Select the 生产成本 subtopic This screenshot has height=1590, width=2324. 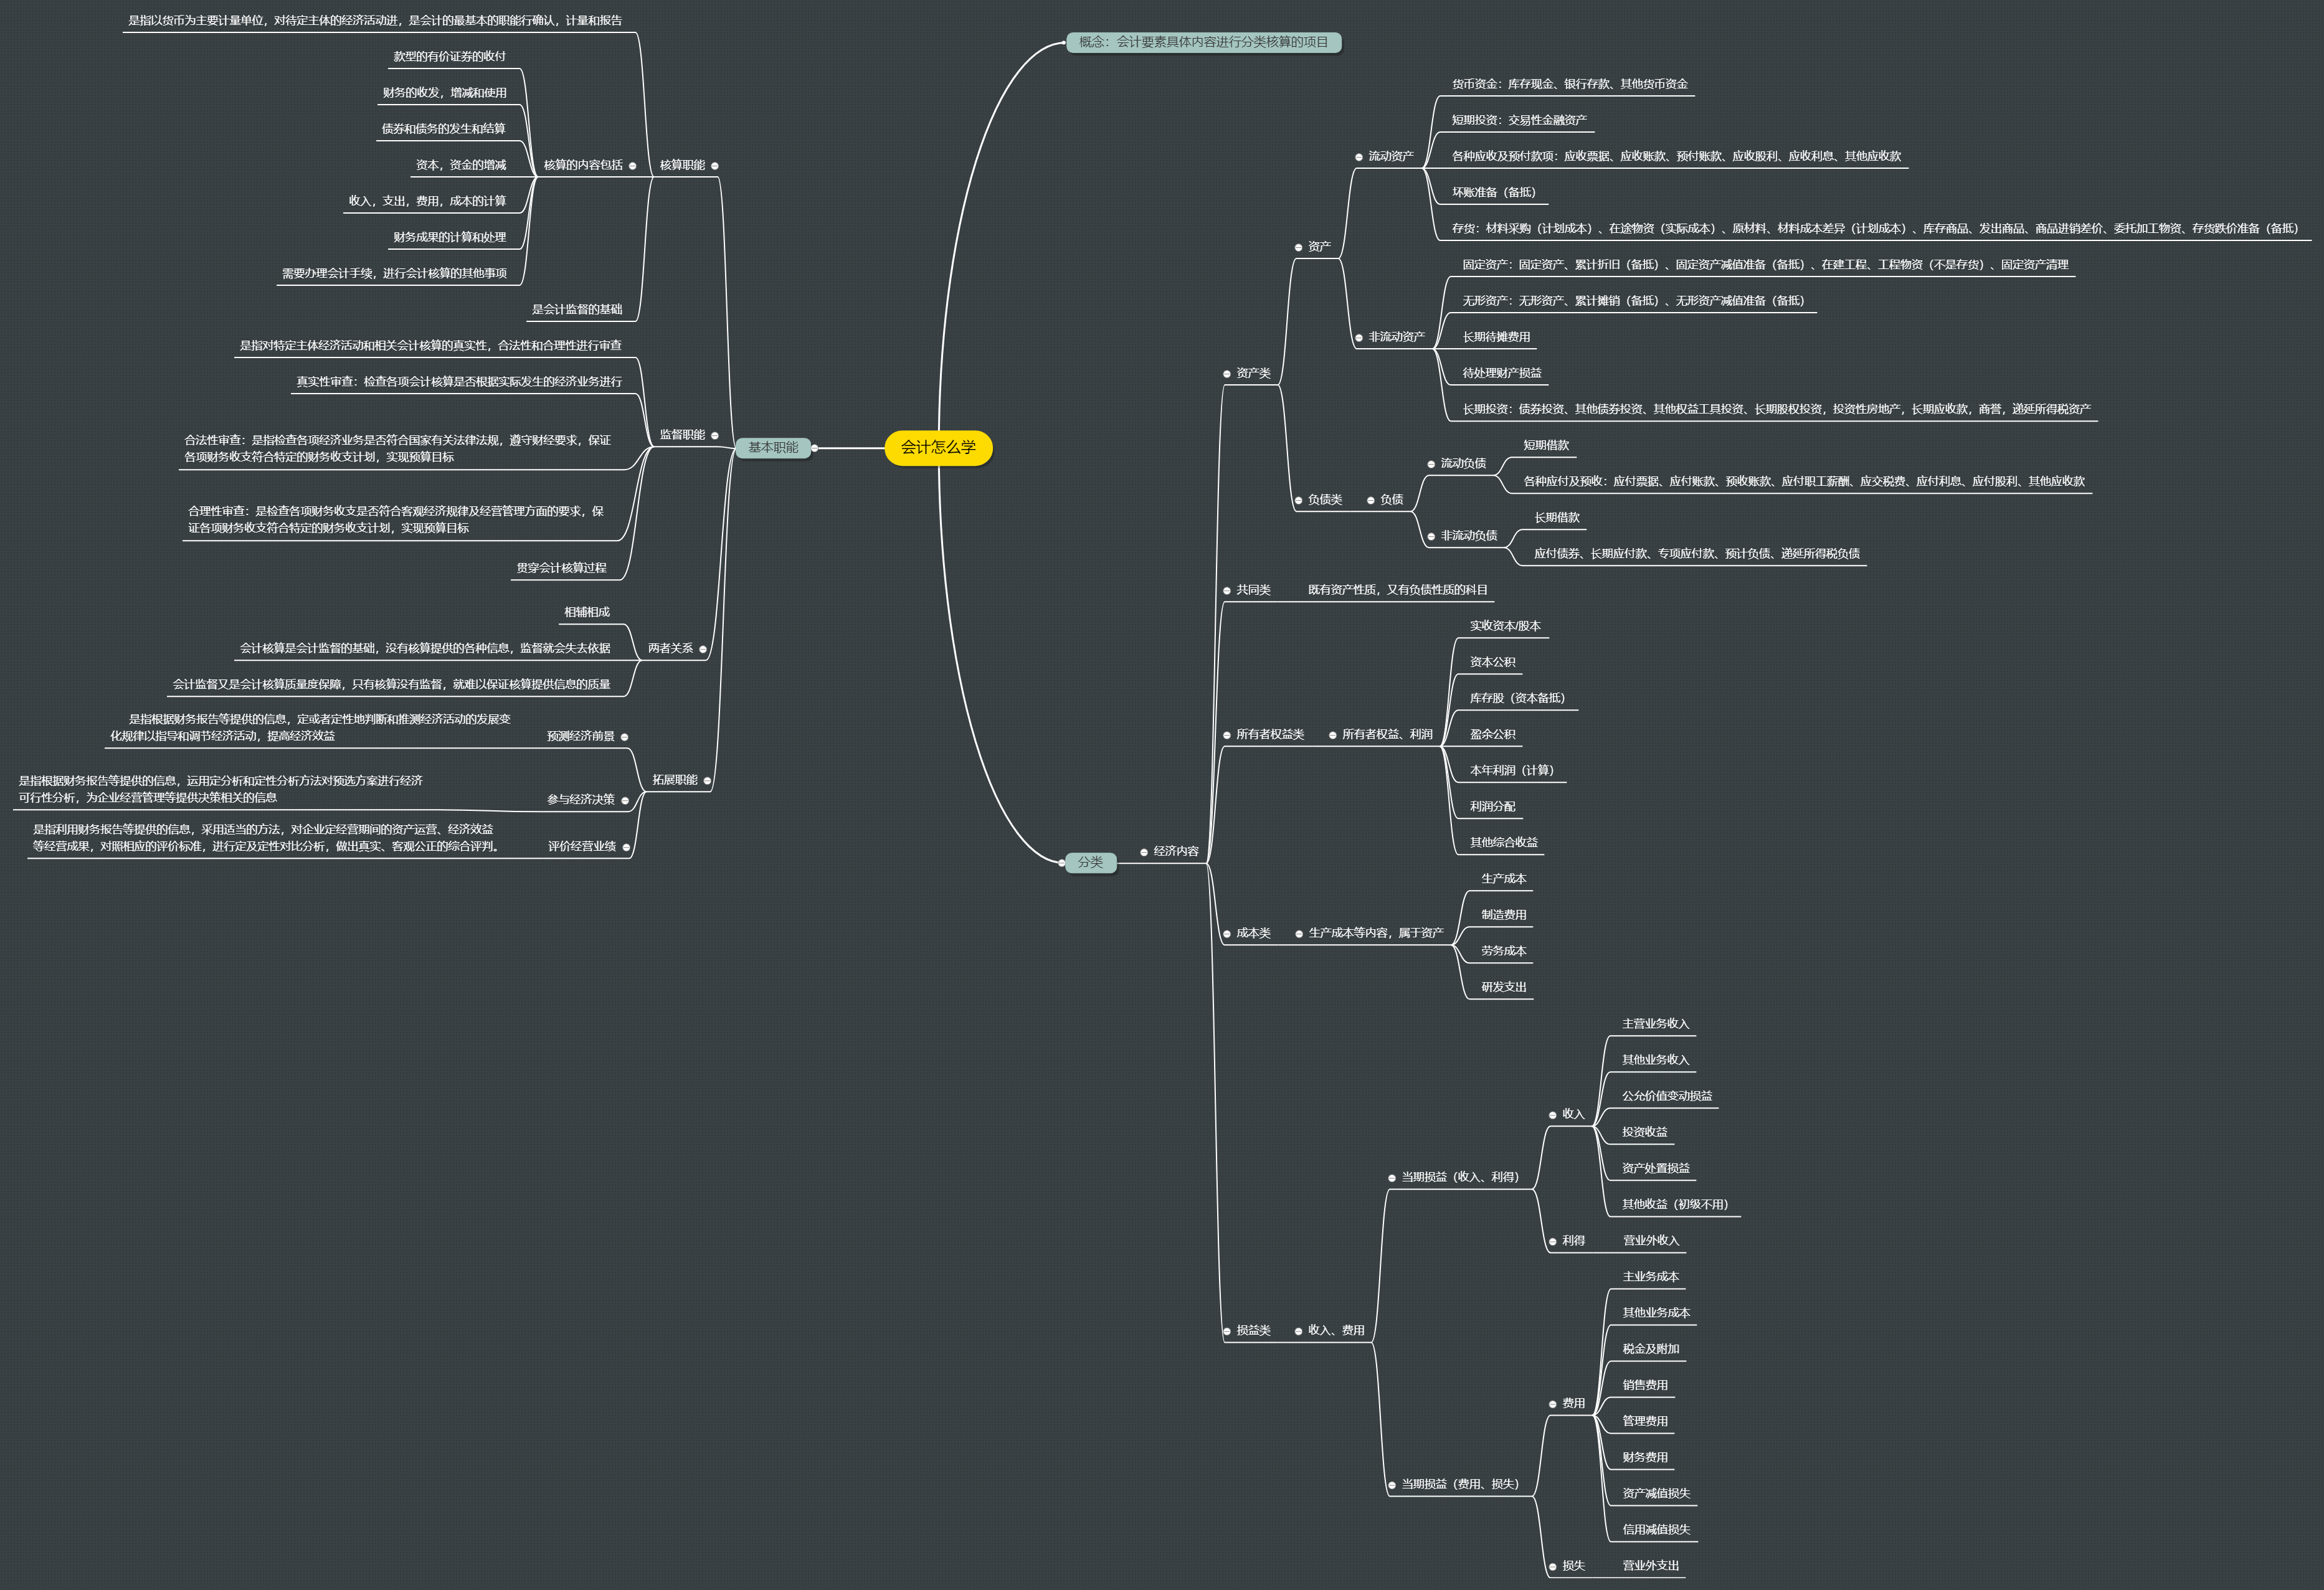click(1504, 879)
